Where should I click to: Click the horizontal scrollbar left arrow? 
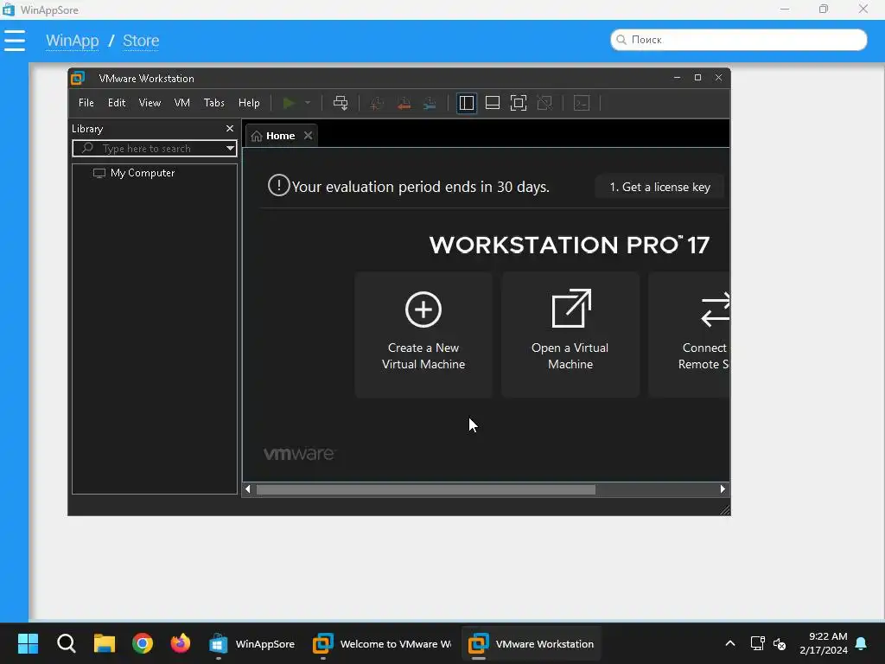[x=248, y=489]
